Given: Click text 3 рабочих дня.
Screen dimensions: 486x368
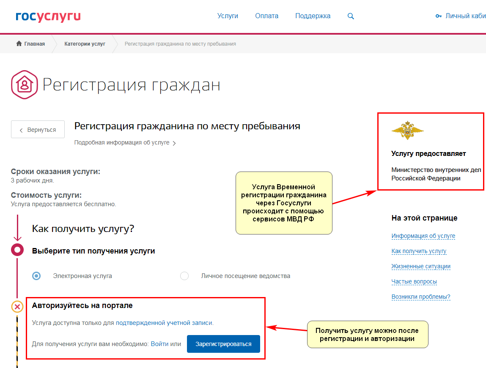Looking at the screenshot, I should pyautogui.click(x=32, y=180).
